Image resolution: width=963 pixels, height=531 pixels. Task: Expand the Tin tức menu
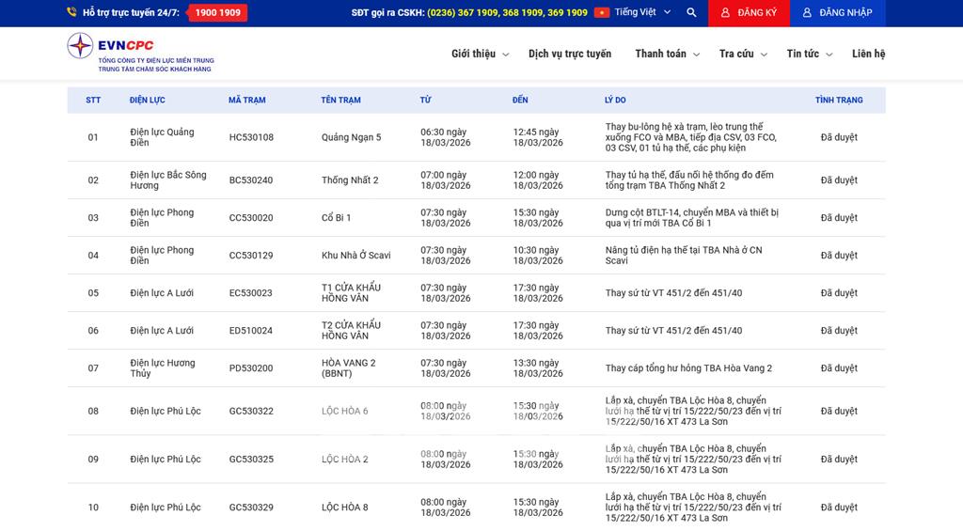809,55
